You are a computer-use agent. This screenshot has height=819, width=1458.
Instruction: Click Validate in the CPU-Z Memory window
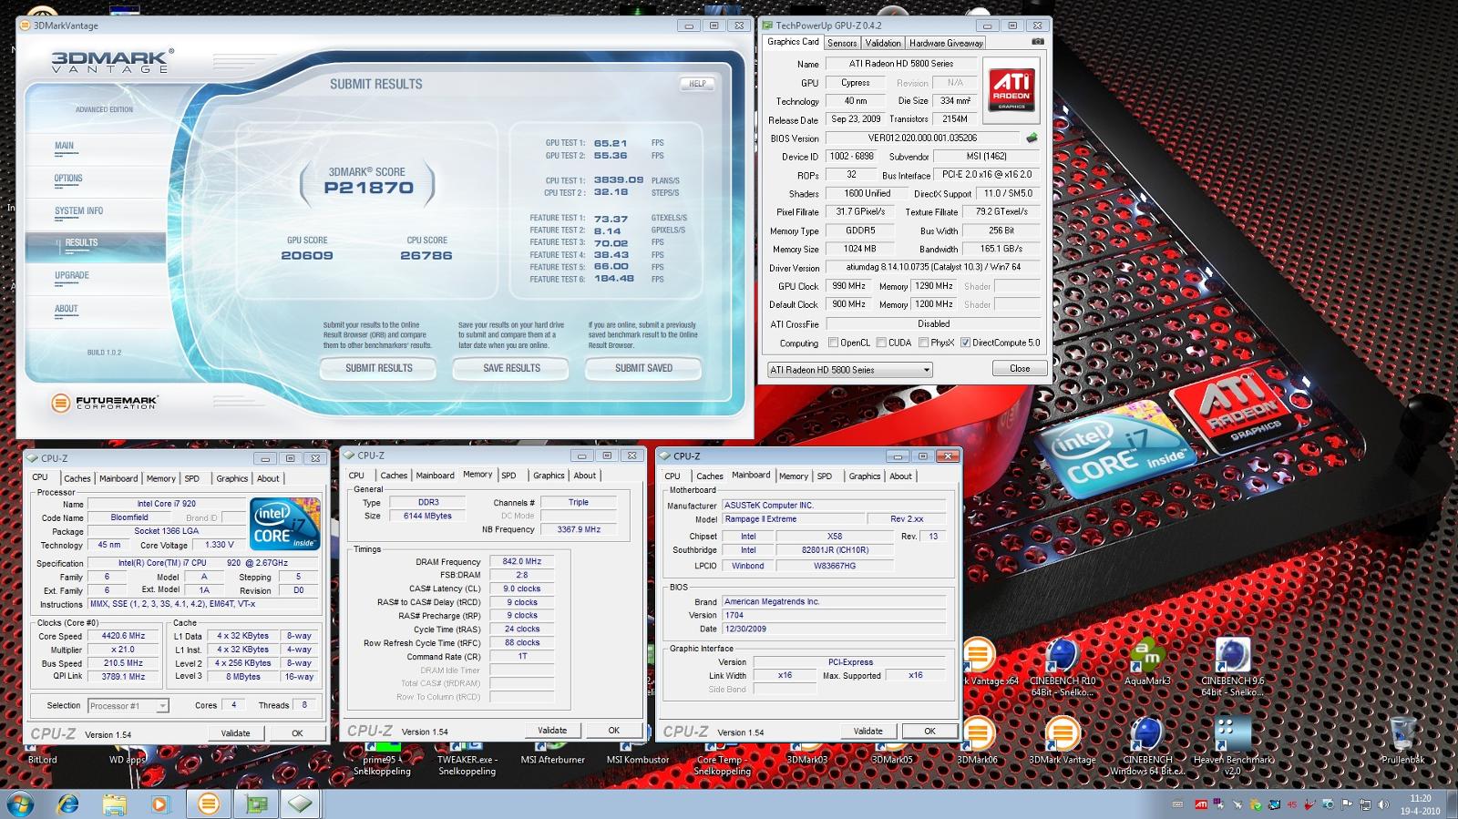[552, 730]
